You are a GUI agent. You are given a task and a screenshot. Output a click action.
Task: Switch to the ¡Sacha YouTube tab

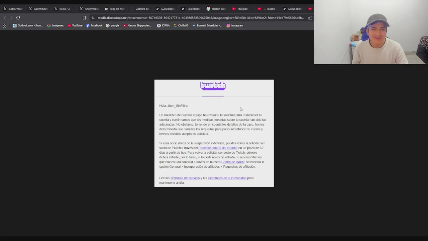point(267,9)
